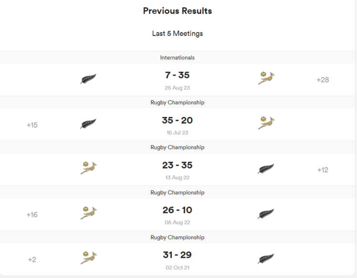Screen dimensions: 357x278
Task: Click New Zealand fern logo in 02 Oct 21 match
Action: [266, 259]
